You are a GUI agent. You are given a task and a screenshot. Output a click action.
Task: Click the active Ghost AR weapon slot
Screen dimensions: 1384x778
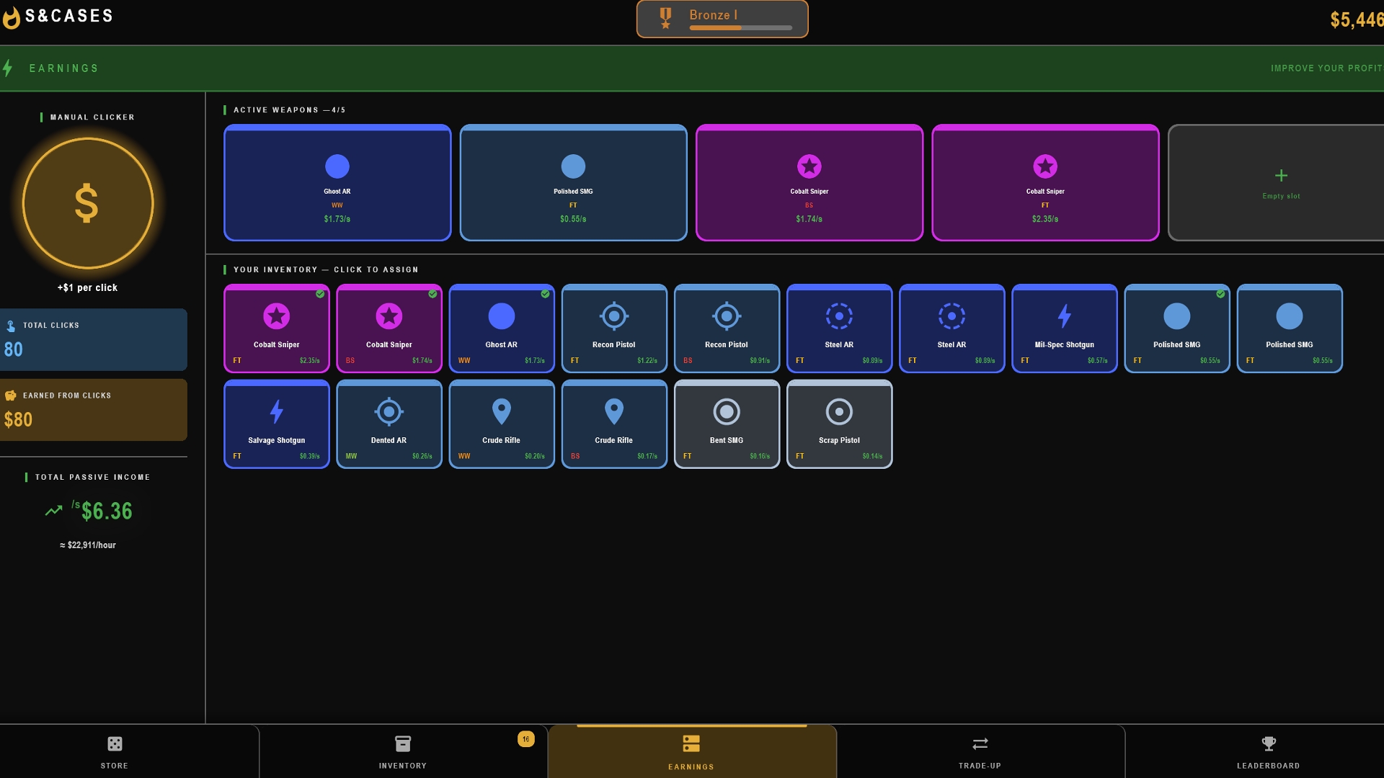(x=337, y=183)
